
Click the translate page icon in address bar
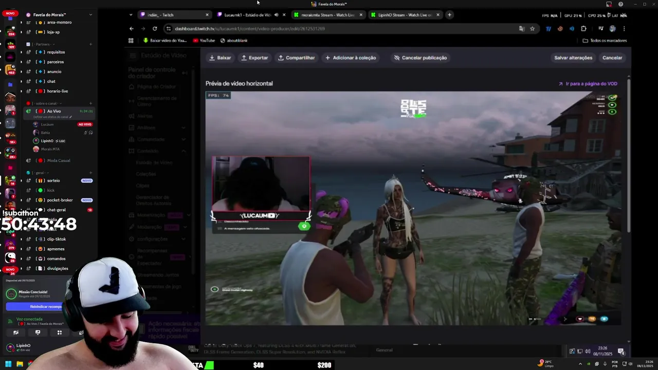pyautogui.click(x=522, y=28)
